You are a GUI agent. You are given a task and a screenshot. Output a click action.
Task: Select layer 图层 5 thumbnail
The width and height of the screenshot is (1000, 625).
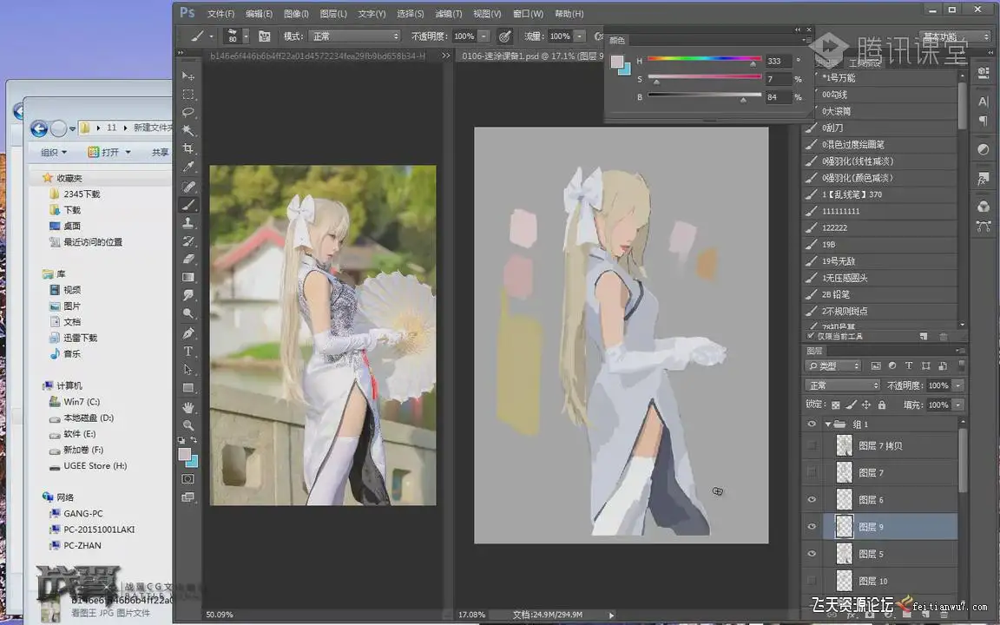tap(844, 554)
